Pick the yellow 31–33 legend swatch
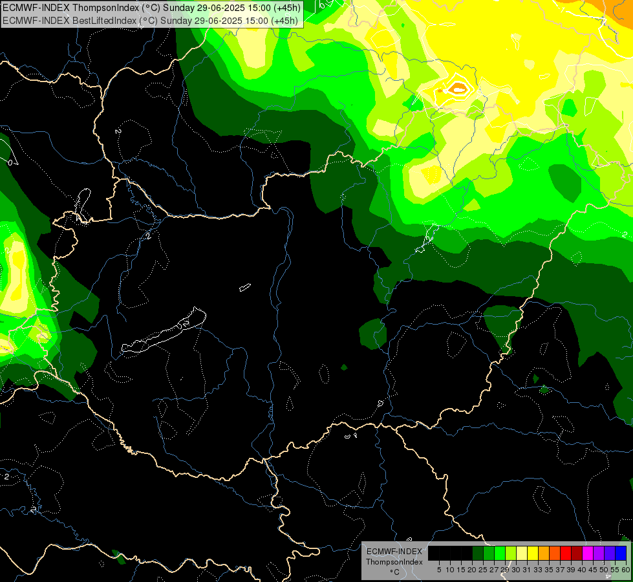This screenshot has height=582, width=633. 533,553
